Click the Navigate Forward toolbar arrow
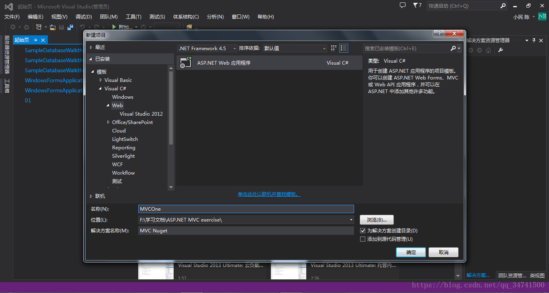Viewport: 549px width, 293px height. [x=27, y=27]
